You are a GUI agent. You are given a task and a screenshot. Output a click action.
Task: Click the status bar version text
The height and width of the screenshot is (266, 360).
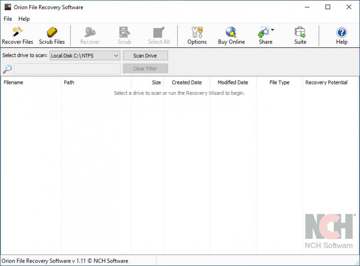coord(65,261)
